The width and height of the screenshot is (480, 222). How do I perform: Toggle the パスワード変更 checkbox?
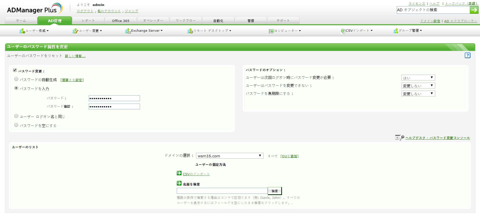(15, 70)
